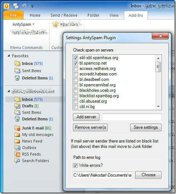This screenshot has width=176, height=194.
Task: Click the My old messages folder icon
Action: (17, 135)
